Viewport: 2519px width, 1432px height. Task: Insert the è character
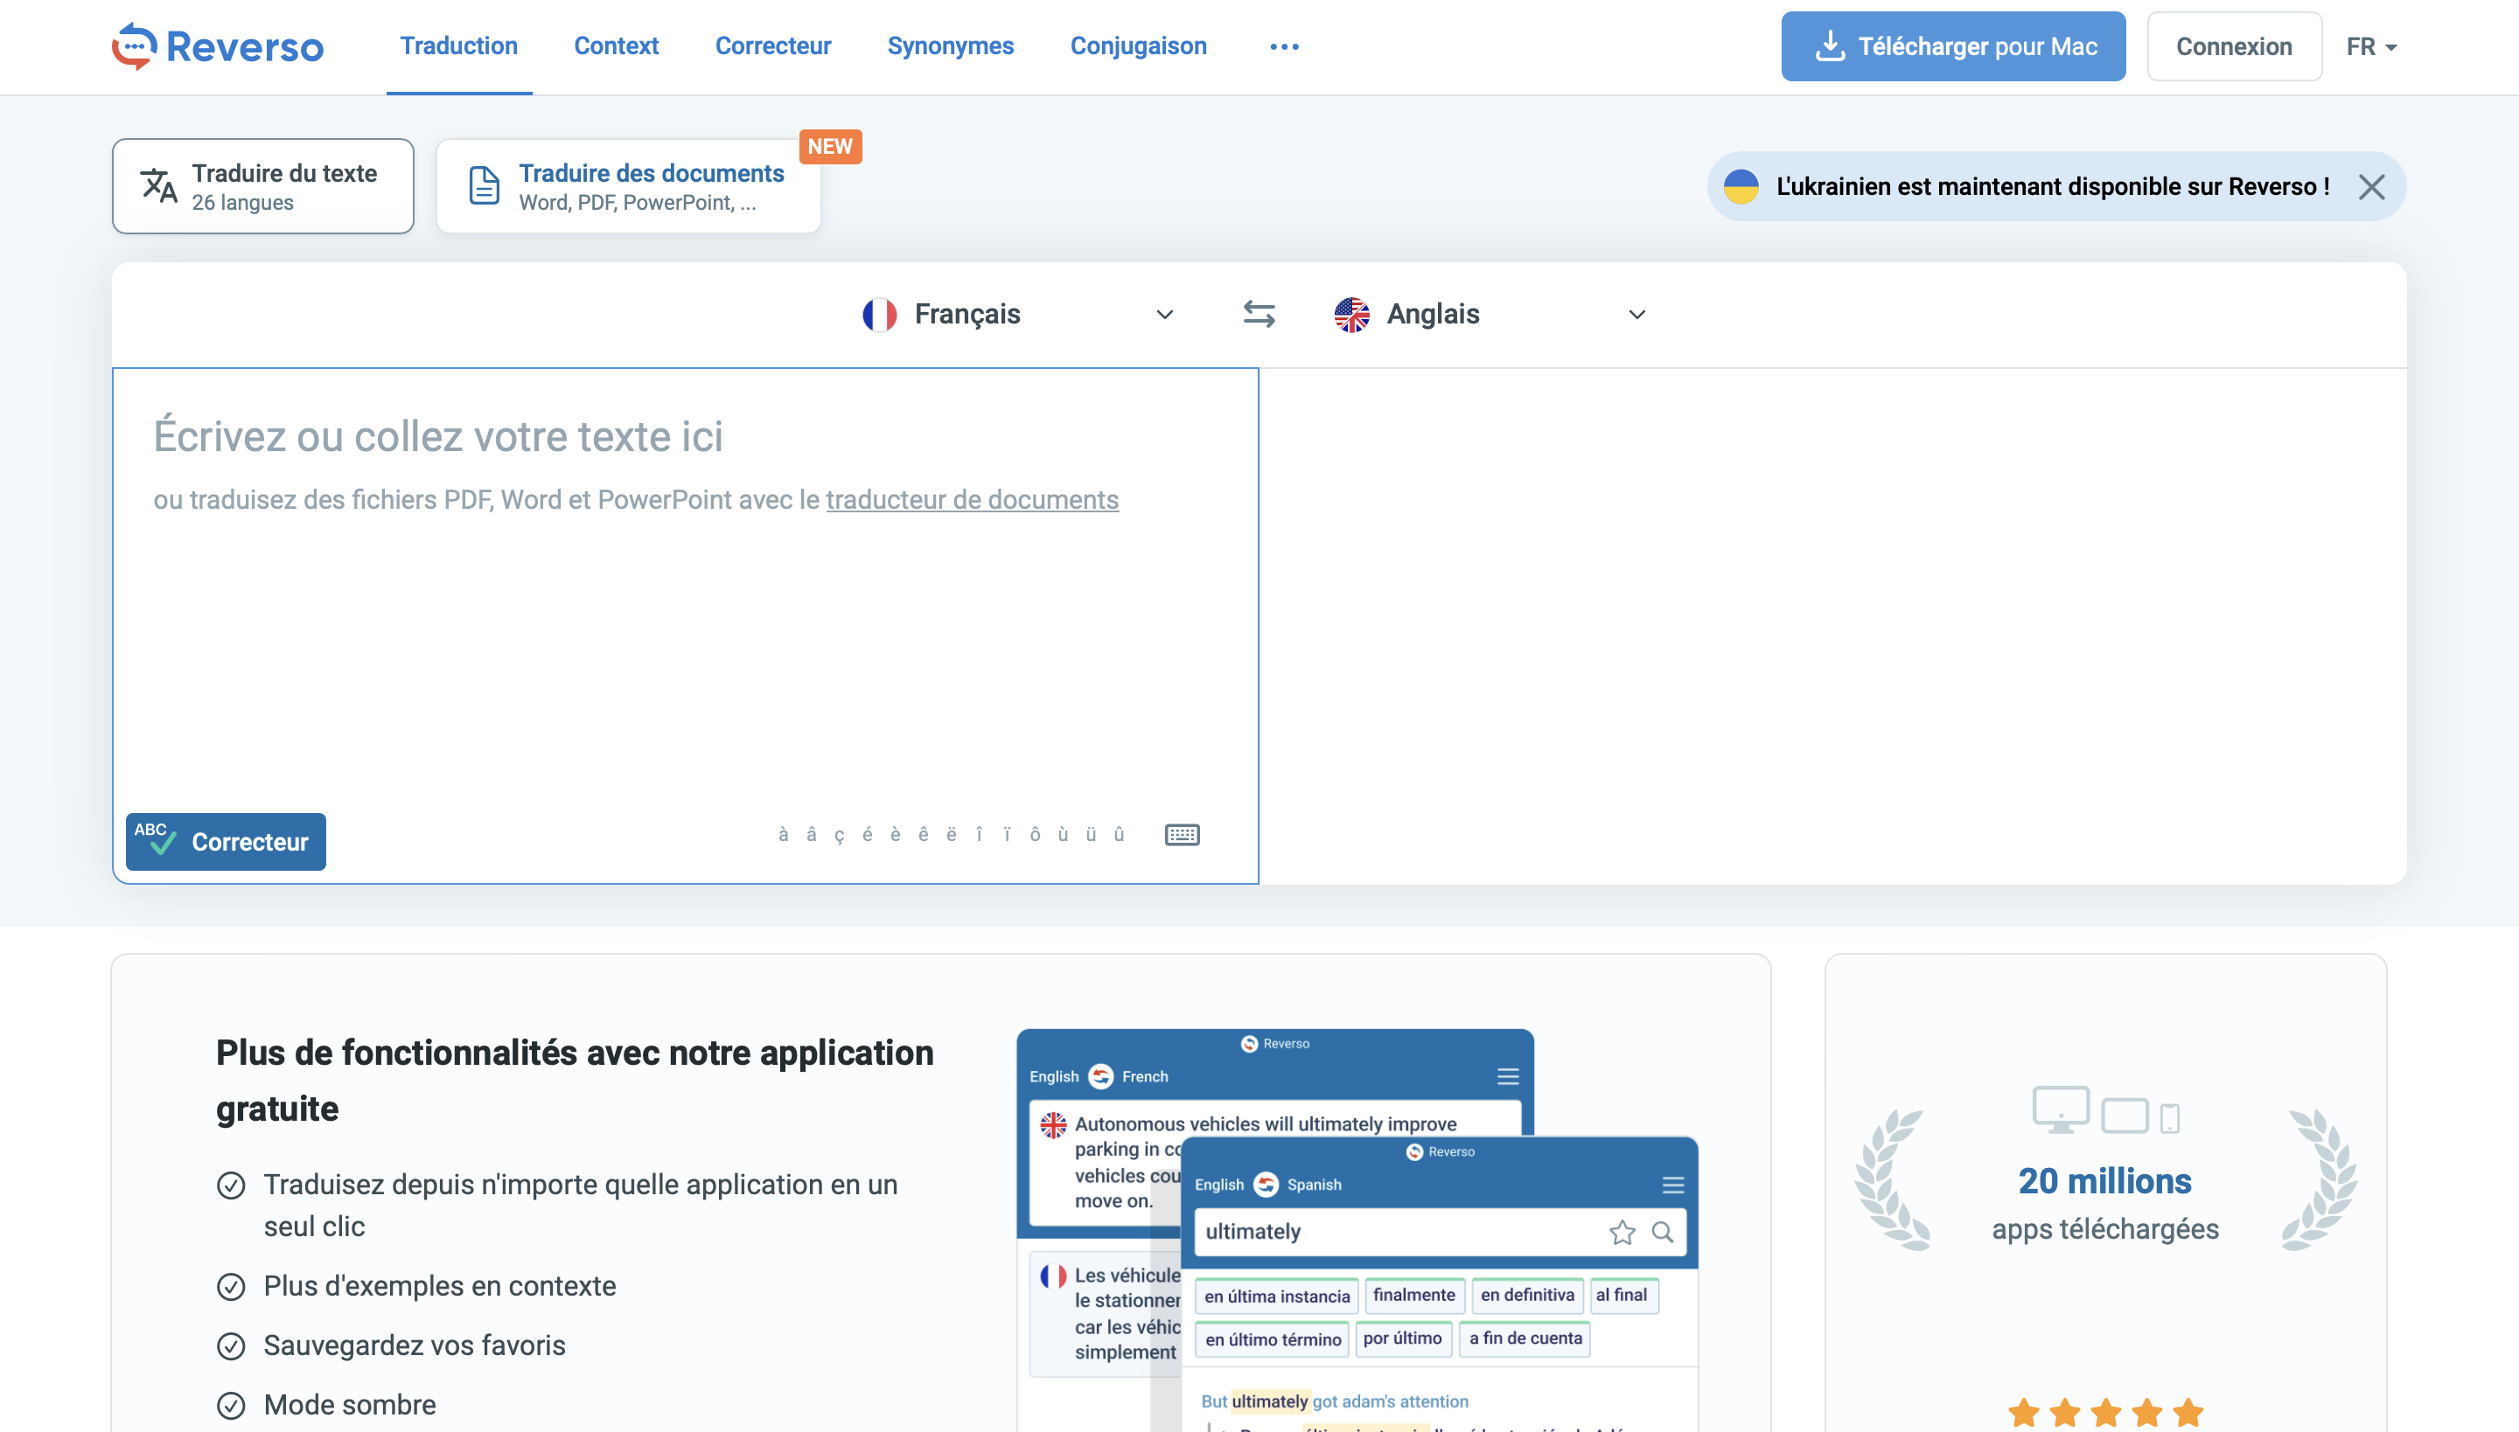pyautogui.click(x=895, y=835)
